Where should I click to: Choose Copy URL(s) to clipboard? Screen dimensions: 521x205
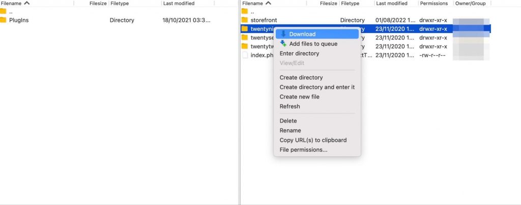pyautogui.click(x=313, y=140)
